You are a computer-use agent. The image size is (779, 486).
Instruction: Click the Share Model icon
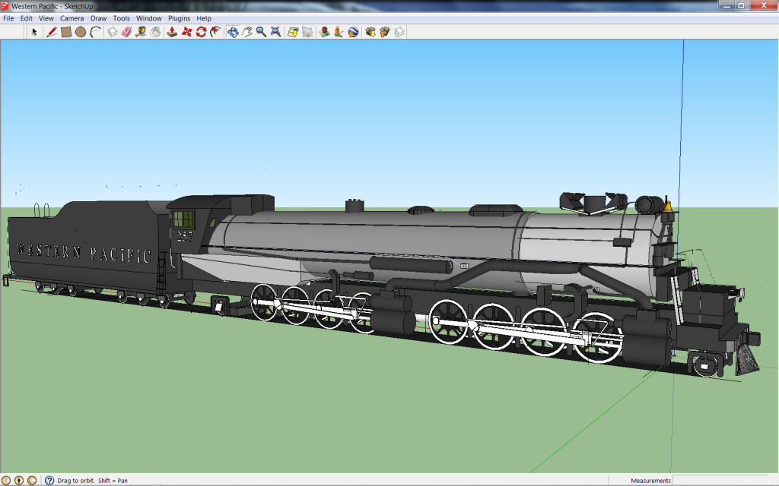pyautogui.click(x=384, y=32)
